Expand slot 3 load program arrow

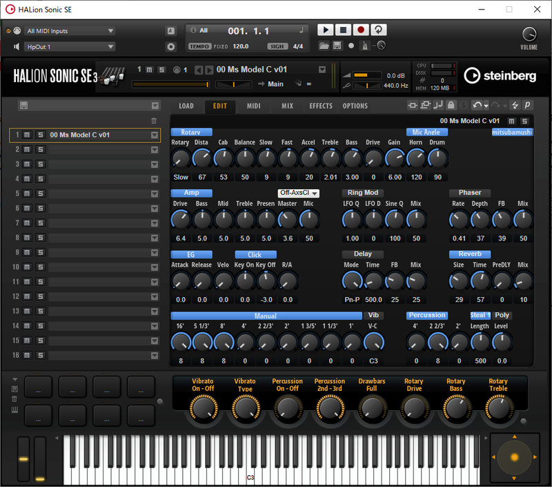[154, 164]
